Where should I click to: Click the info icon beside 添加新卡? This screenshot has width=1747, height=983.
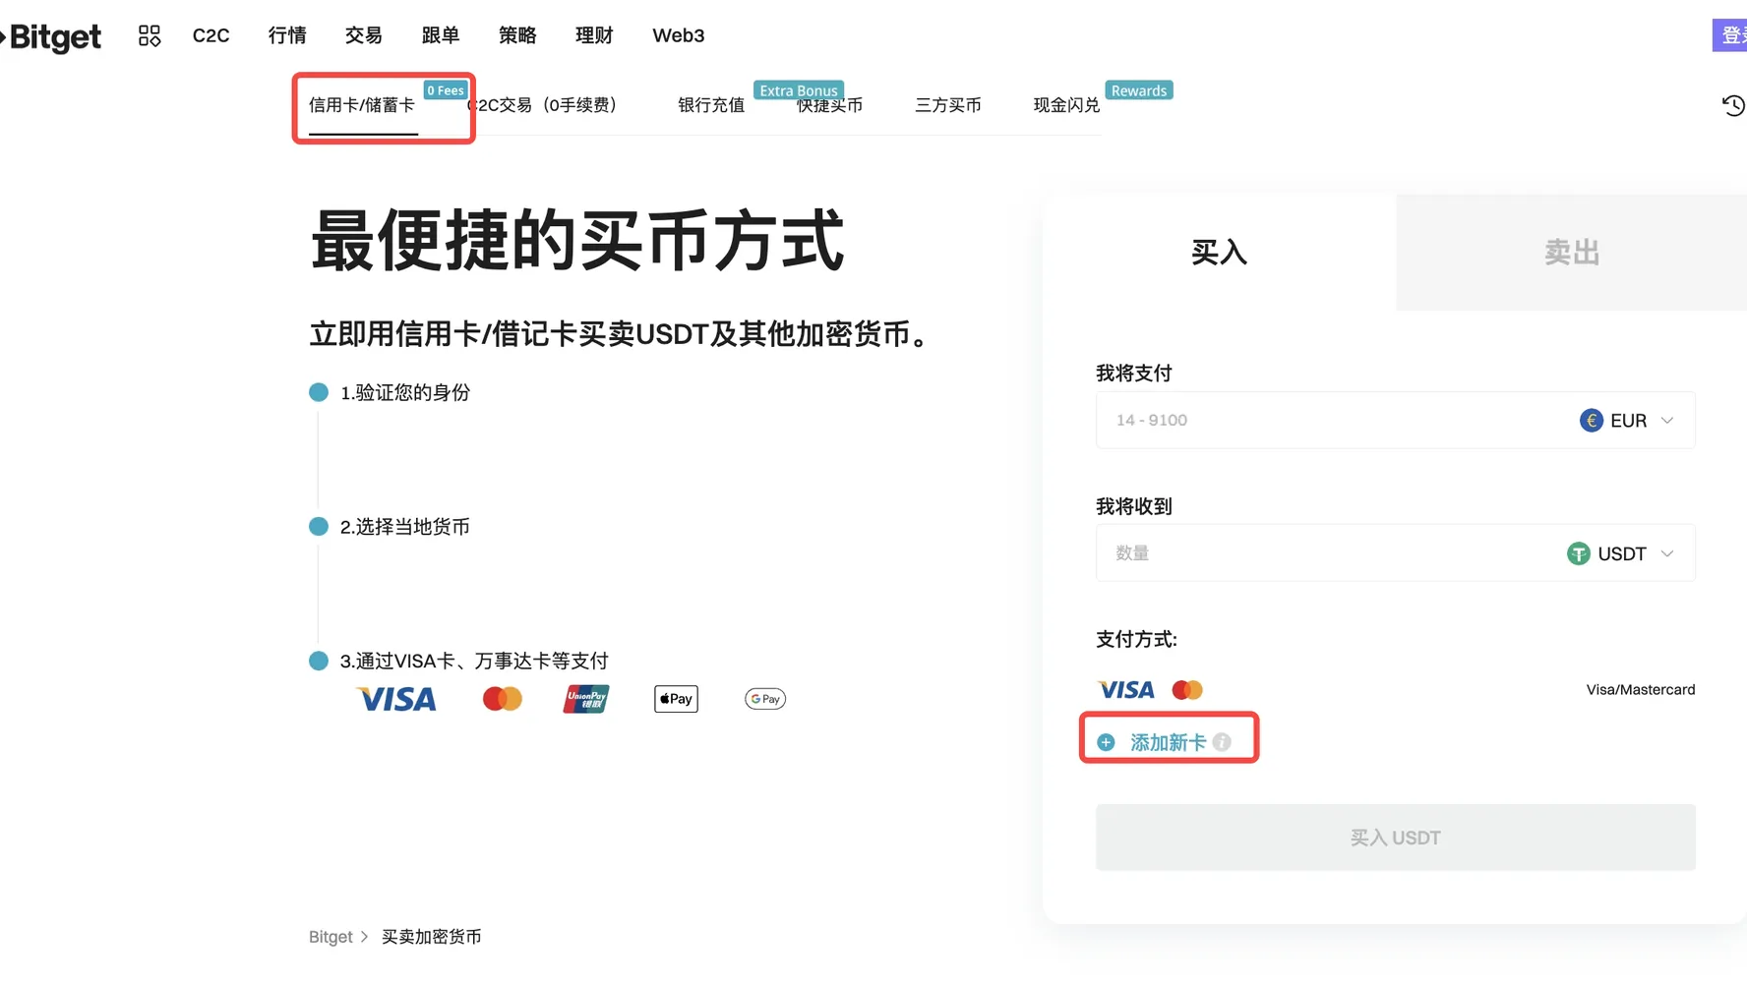pos(1223,742)
